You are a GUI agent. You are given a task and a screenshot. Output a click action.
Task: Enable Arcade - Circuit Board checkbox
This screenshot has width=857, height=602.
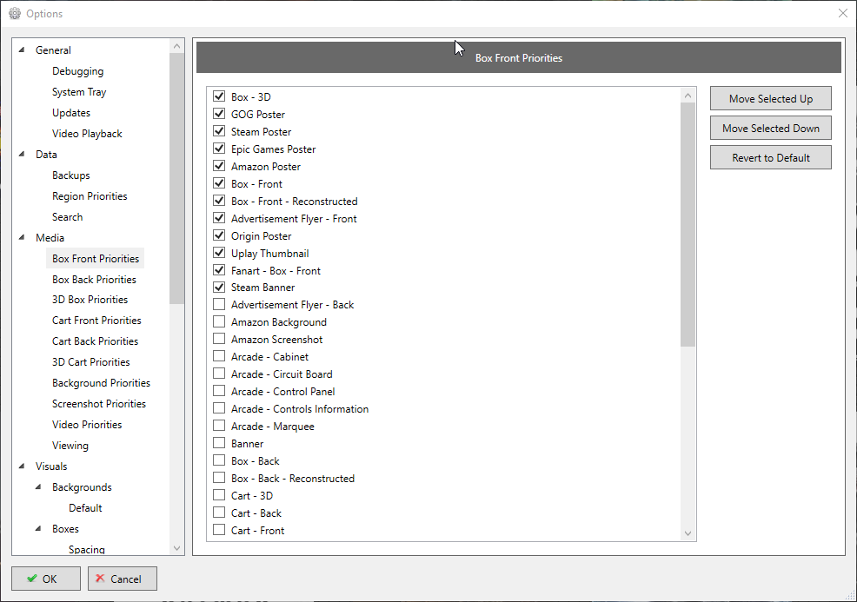(x=219, y=374)
